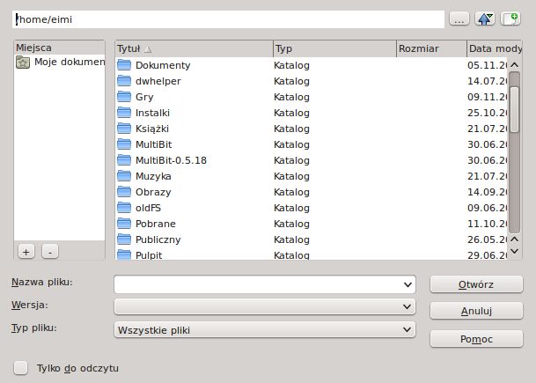Click the Książki folder icon

[x=124, y=129]
